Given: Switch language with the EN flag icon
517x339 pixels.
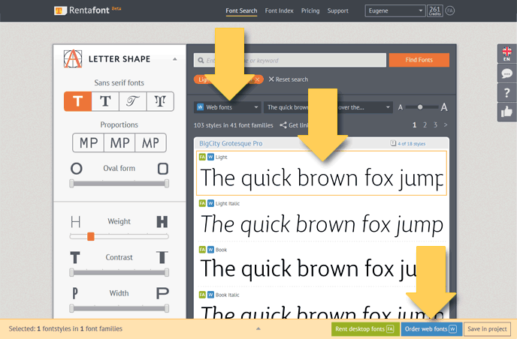Looking at the screenshot, I should tap(506, 54).
